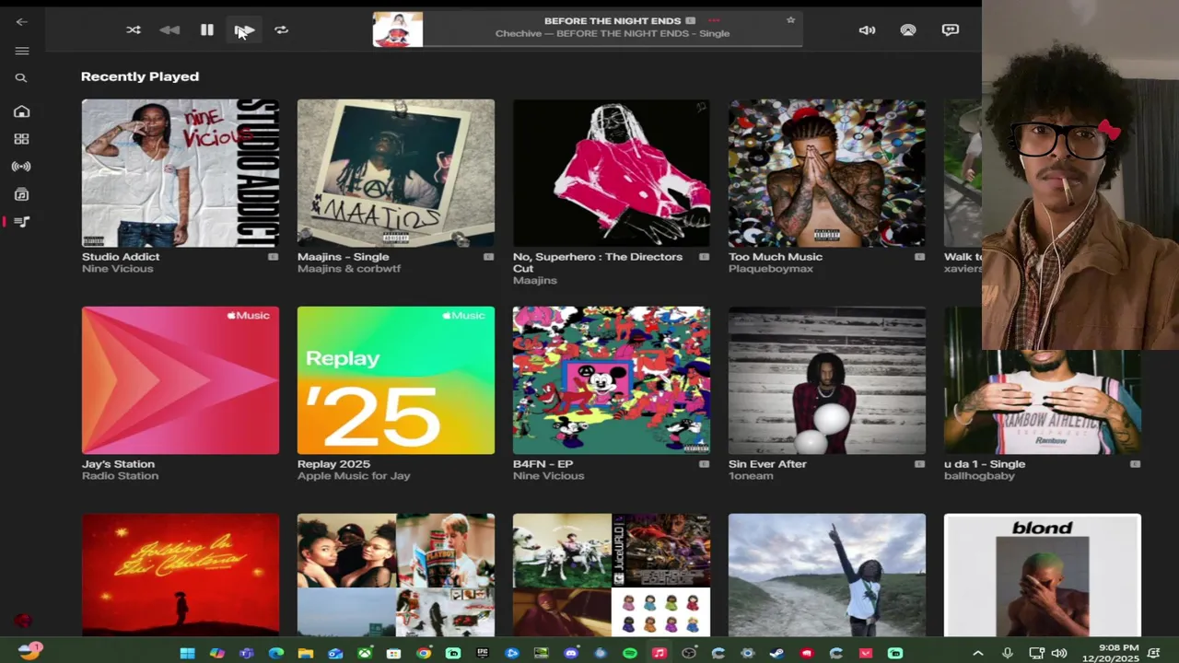
Task: Open Xbox app from the taskbar
Action: pos(365,653)
